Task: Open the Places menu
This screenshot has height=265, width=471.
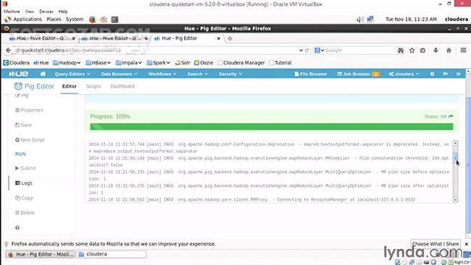Action: 54,20
